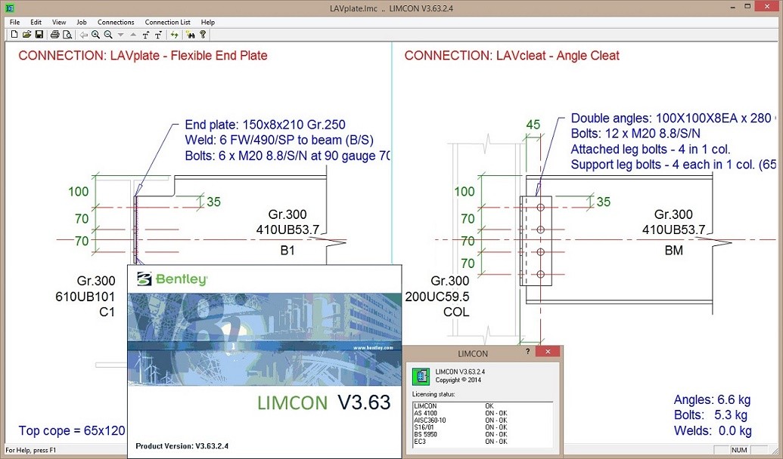Click the grey down triangle toolbar icon

pyautogui.click(x=120, y=35)
